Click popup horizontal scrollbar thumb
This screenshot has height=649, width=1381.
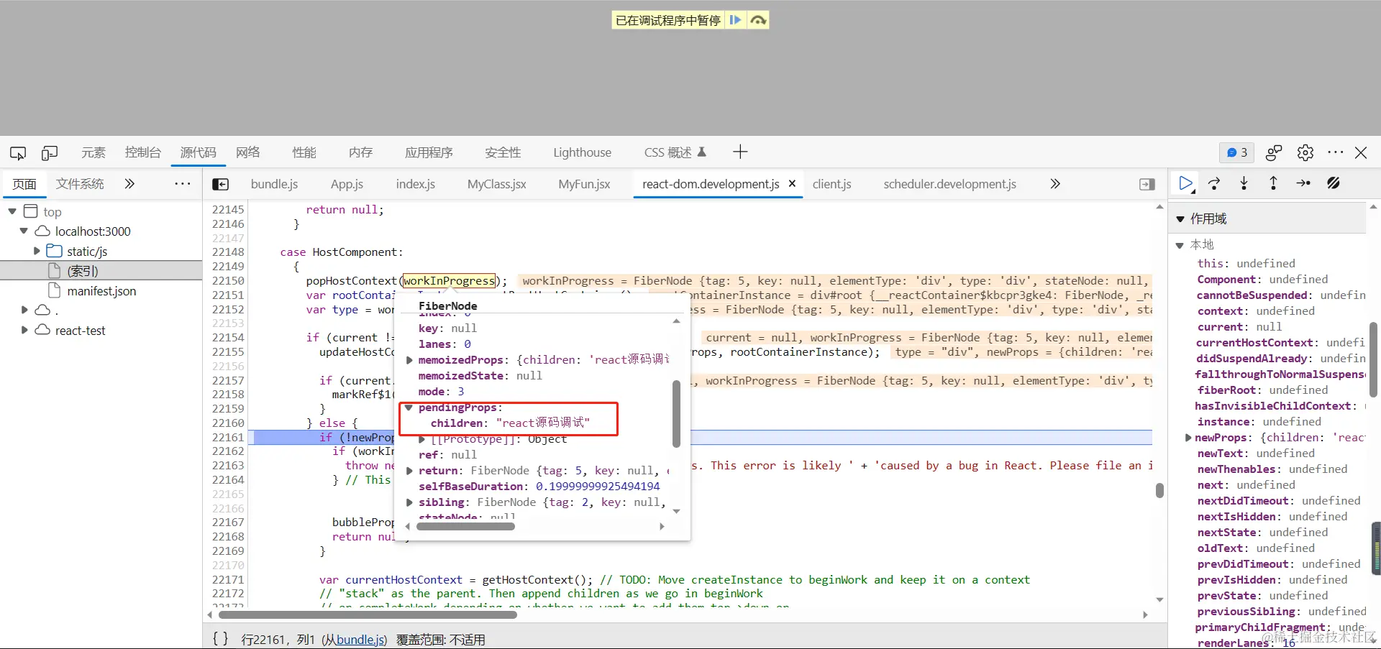pos(465,526)
